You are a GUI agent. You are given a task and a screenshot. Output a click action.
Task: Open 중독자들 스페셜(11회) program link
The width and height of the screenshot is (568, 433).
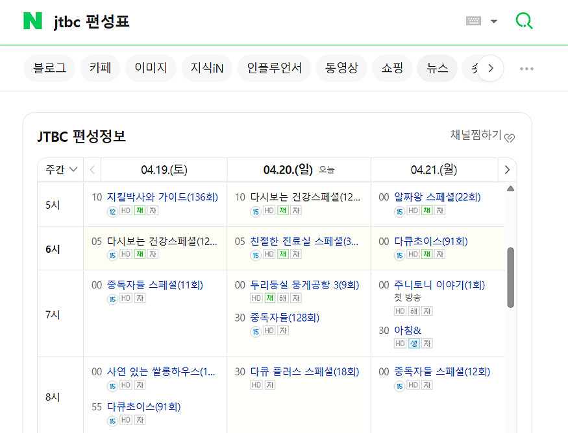pos(154,285)
